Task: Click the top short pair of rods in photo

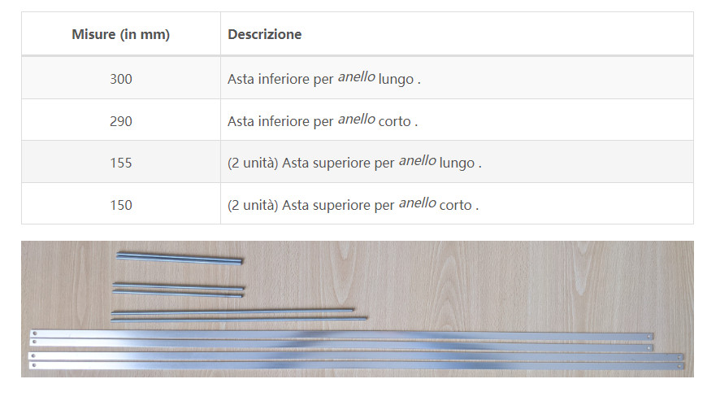Action: pyautogui.click(x=180, y=258)
